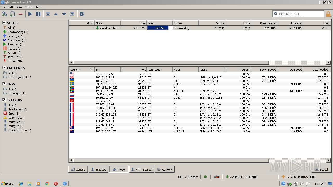Open the Edit menu
The image size is (333, 187).
(11, 7)
